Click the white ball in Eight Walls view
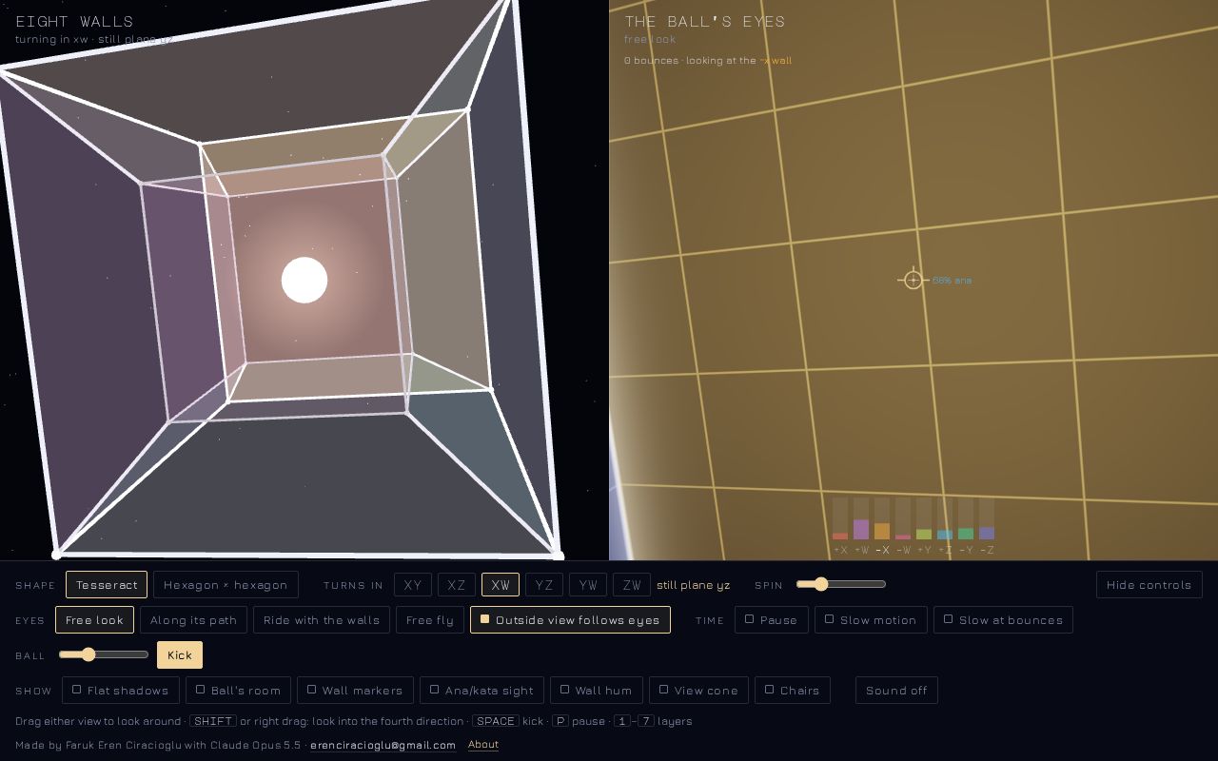The image size is (1218, 761). (304, 280)
